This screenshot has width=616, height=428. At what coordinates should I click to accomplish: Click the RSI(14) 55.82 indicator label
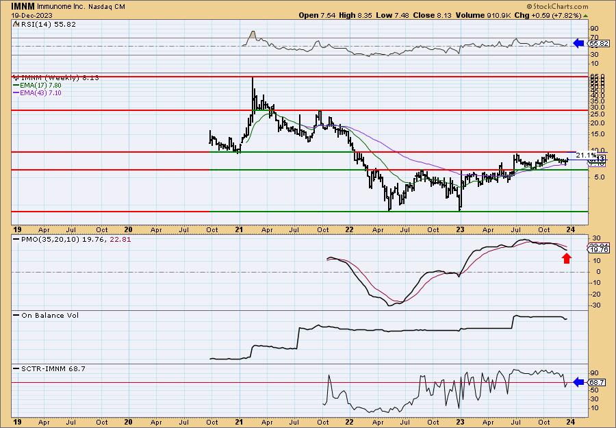point(48,24)
